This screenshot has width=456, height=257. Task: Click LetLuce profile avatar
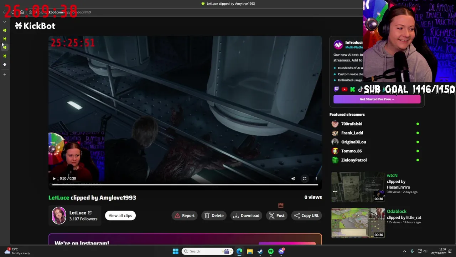tap(59, 216)
